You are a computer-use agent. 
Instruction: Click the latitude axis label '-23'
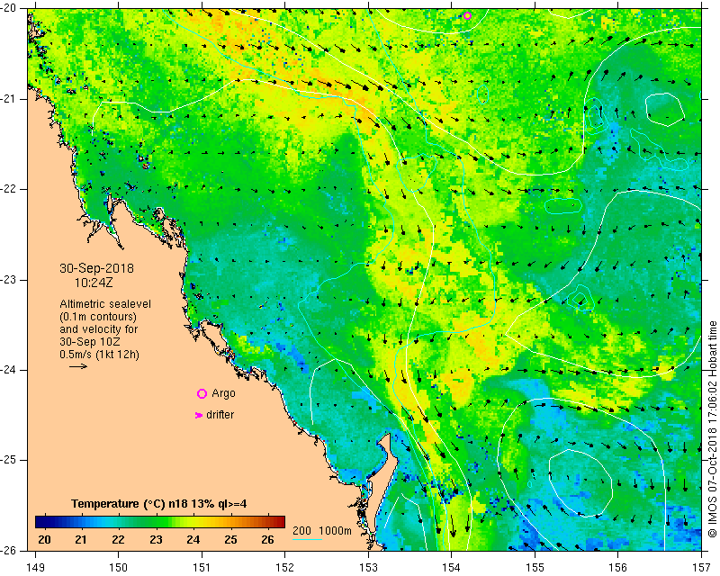click(8, 280)
